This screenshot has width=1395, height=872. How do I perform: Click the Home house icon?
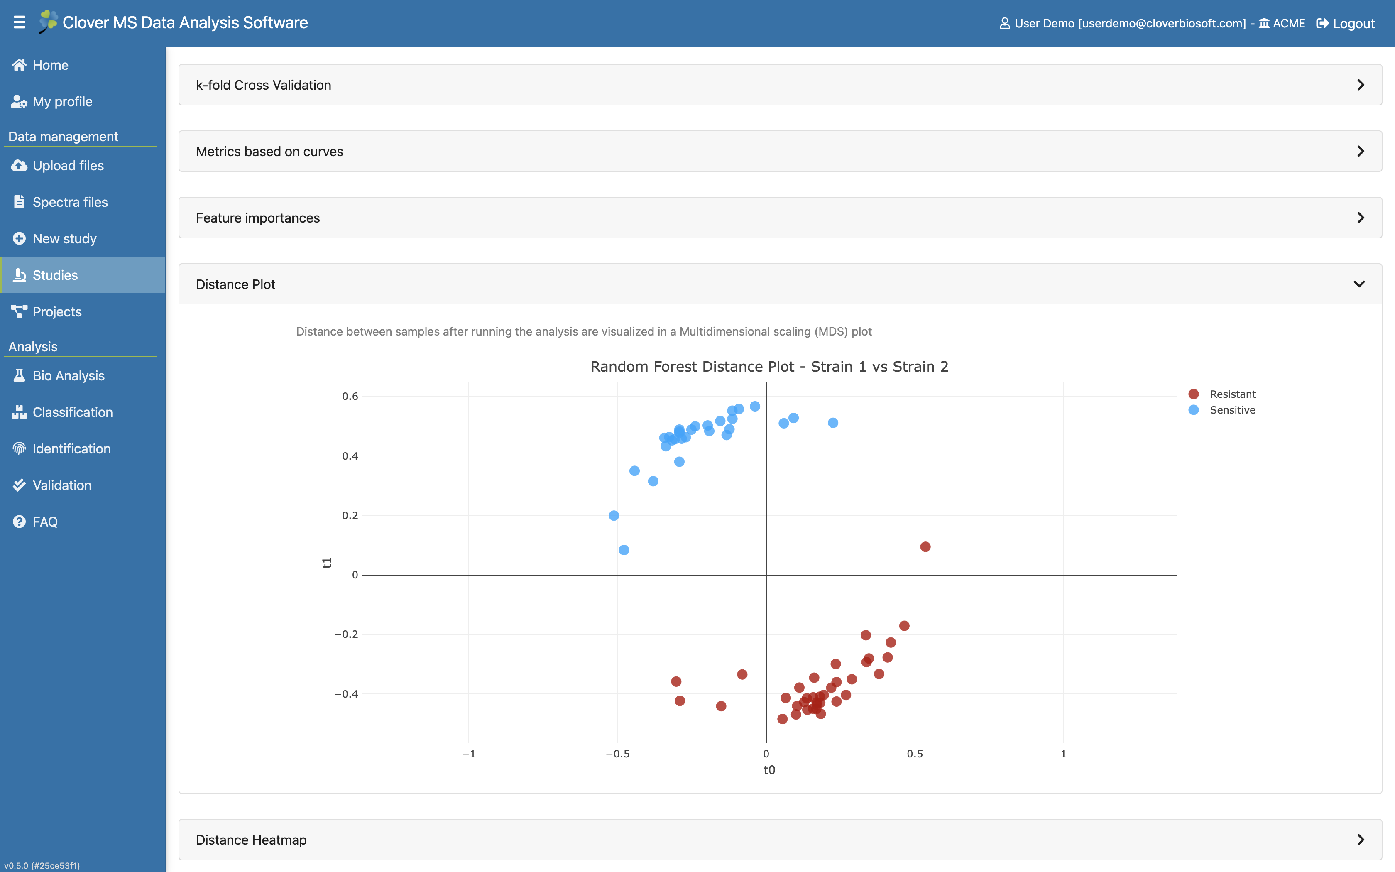pos(19,65)
